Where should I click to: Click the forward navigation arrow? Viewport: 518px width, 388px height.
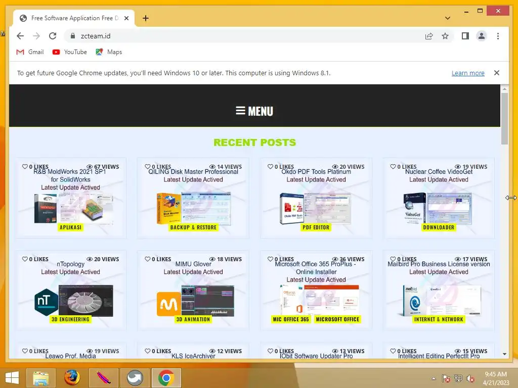[36, 36]
